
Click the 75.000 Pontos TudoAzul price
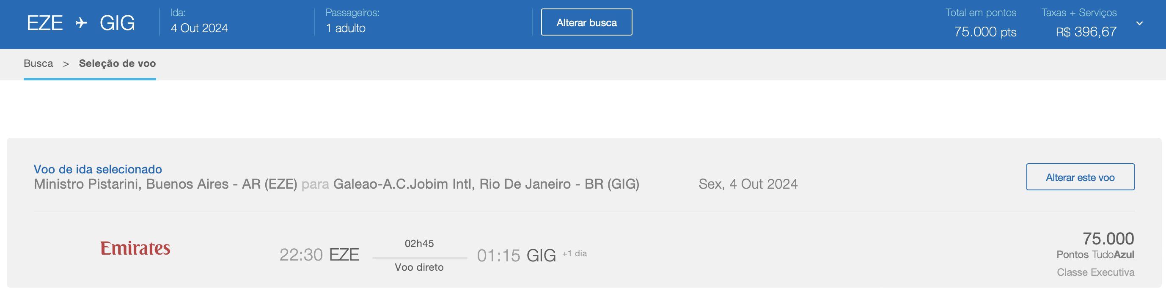click(x=1095, y=245)
